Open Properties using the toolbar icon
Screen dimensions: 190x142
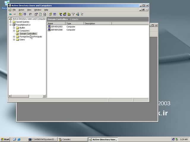click(36, 14)
